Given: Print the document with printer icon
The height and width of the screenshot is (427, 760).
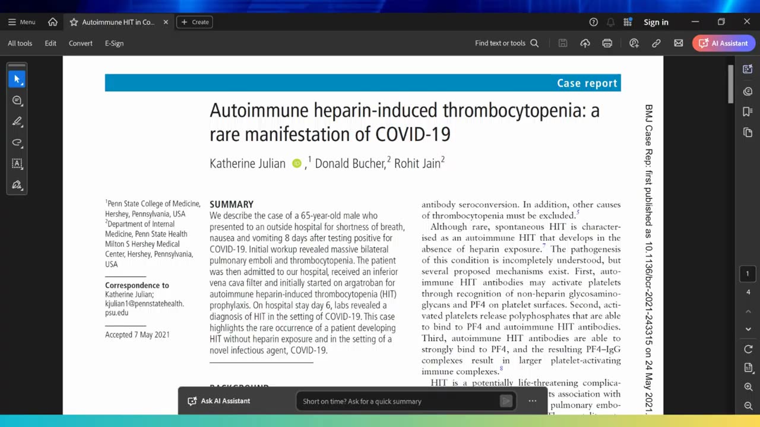Looking at the screenshot, I should [x=607, y=43].
